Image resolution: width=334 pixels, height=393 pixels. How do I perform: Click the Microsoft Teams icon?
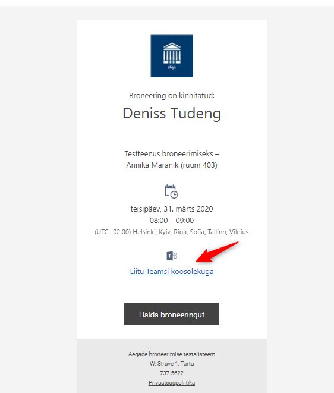pos(172,256)
